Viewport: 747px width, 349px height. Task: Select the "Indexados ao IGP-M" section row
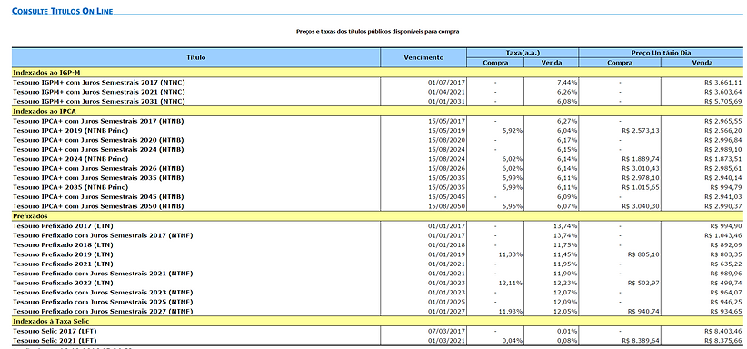pyautogui.click(x=377, y=72)
